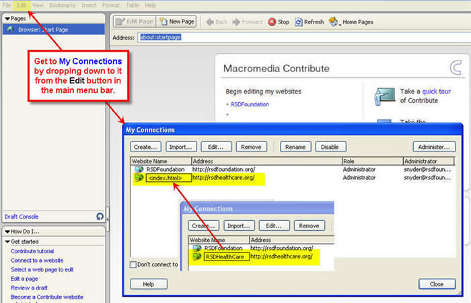
Task: Open Become a Contribute website link
Action: pyautogui.click(x=47, y=297)
